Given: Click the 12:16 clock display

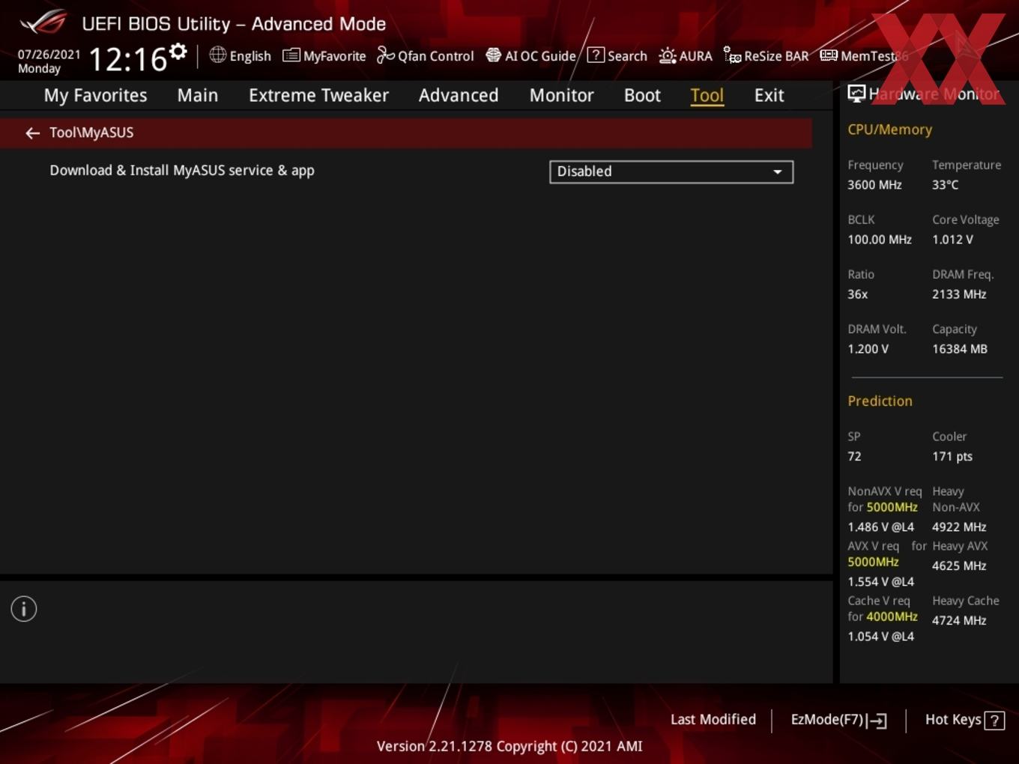Looking at the screenshot, I should [127, 59].
